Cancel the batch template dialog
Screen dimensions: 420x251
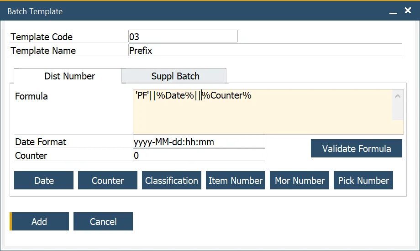(103, 221)
